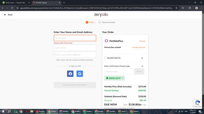Sign up with Facebook icon

[x=70, y=74]
